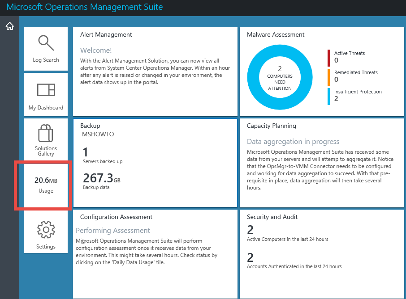Click Data aggregation in progress text
Viewport: 406px width, 299px height.
pyautogui.click(x=293, y=142)
